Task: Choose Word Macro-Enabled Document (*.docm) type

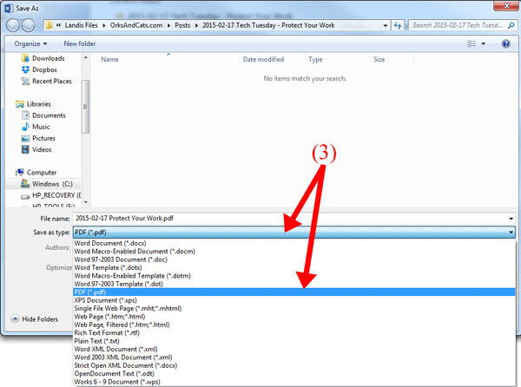Action: (294, 252)
